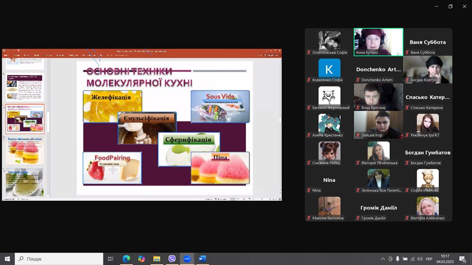Click the Sous Vide image on the slide

[220, 106]
